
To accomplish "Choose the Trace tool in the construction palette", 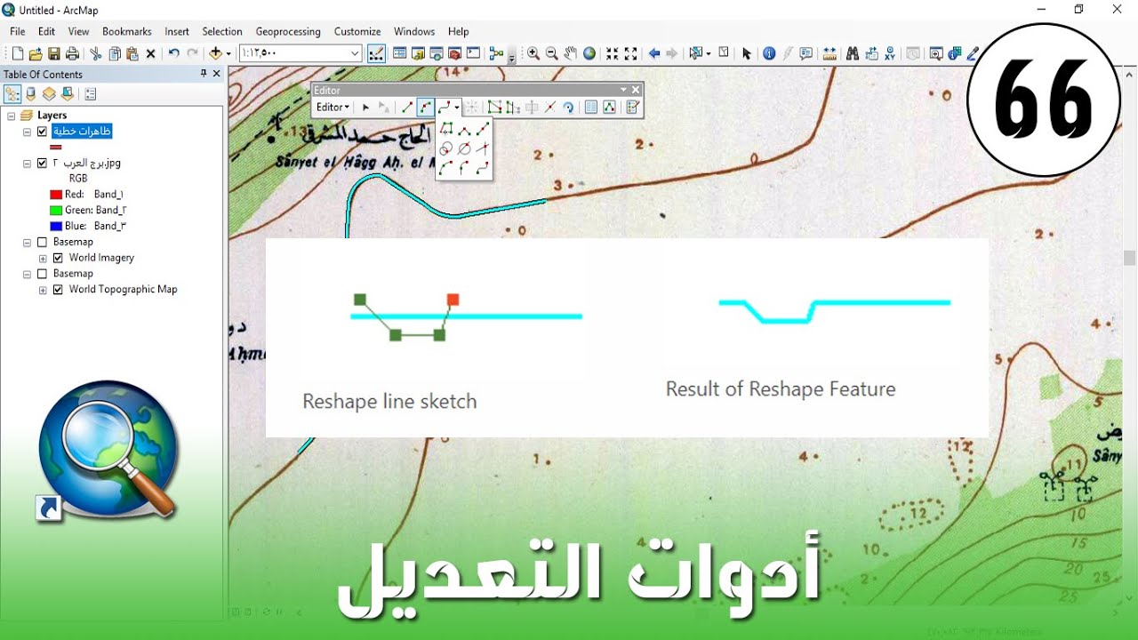I will pos(446,129).
